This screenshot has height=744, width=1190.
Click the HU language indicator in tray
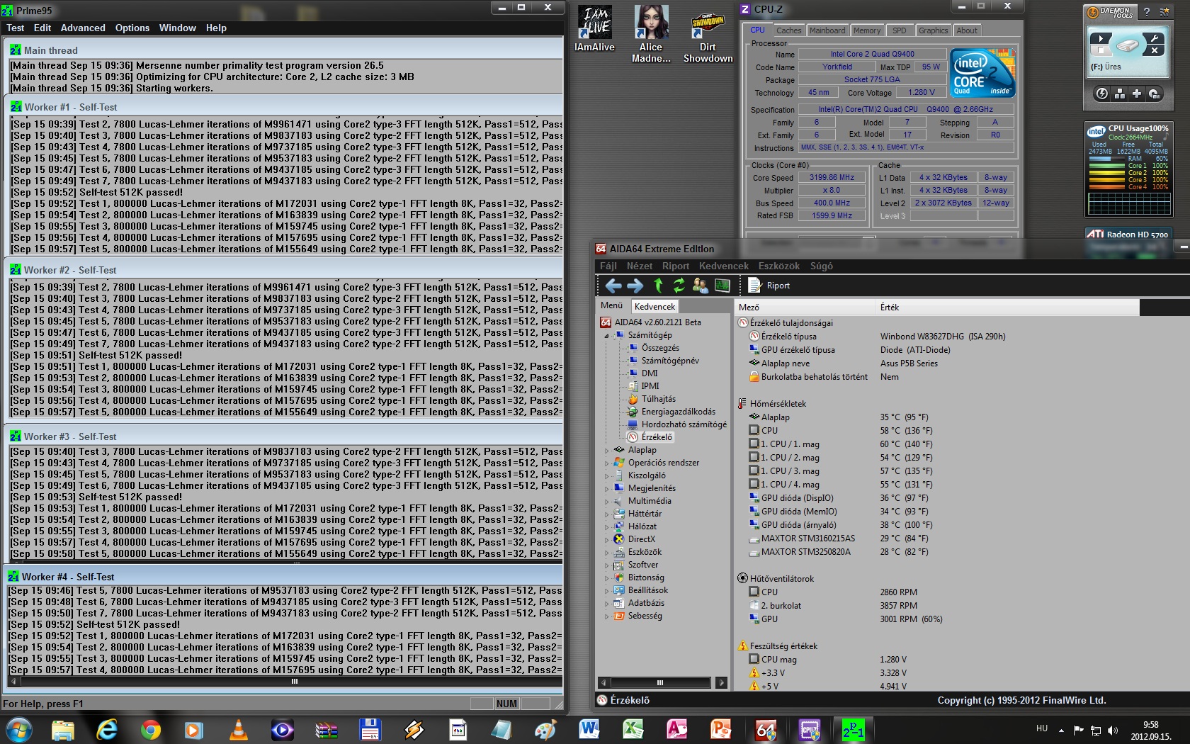point(1041,728)
